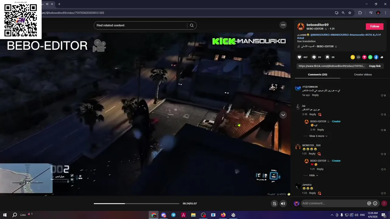Open the emoji picker in comment box
390x219 pixels.
[x=375, y=203]
